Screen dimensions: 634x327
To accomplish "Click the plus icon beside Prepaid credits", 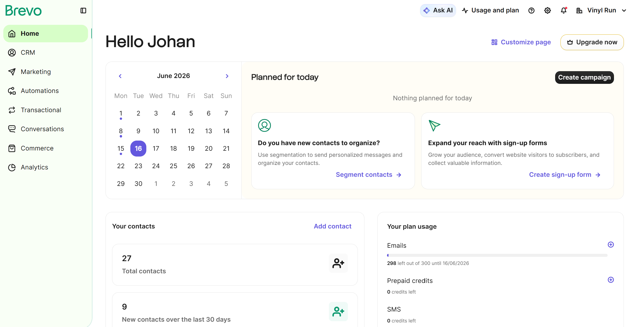I will tap(611, 280).
